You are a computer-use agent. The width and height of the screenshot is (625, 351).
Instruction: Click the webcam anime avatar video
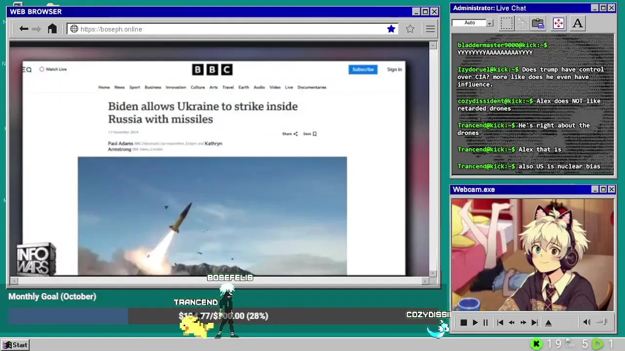[x=533, y=255]
